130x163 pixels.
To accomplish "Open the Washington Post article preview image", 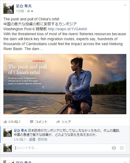I will tap(65, 84).
